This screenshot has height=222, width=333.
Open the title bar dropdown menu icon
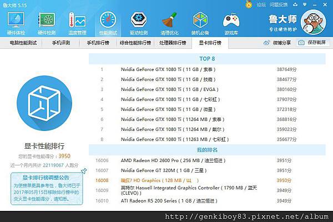(x=305, y=4)
